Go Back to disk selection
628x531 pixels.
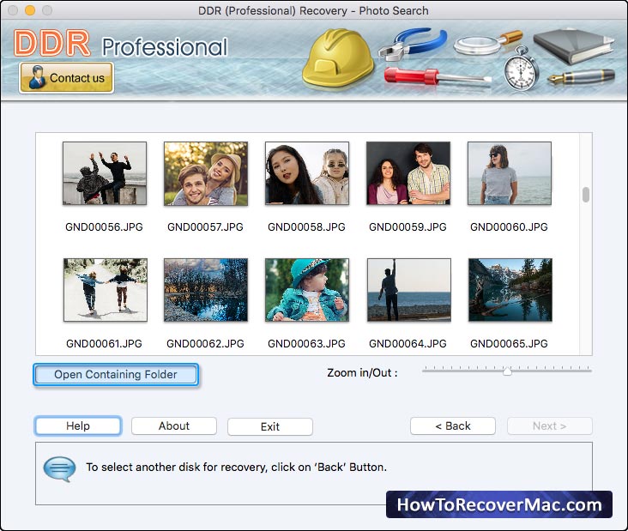point(453,426)
